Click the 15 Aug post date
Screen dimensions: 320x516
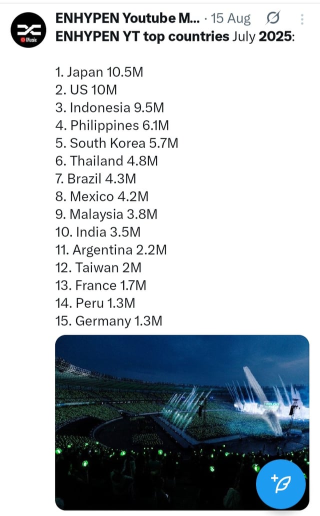231,19
